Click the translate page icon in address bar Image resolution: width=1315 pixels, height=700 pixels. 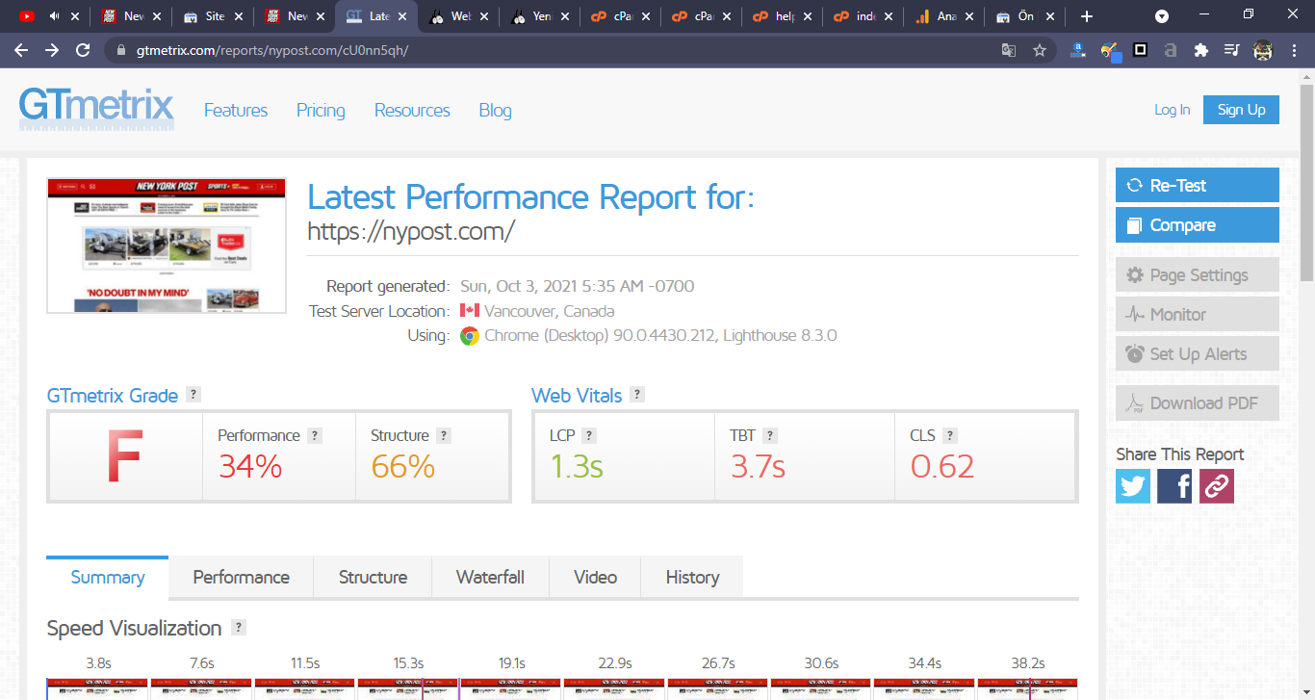[x=1009, y=50]
